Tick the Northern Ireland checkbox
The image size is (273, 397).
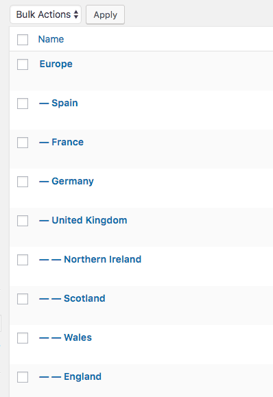[x=23, y=260]
